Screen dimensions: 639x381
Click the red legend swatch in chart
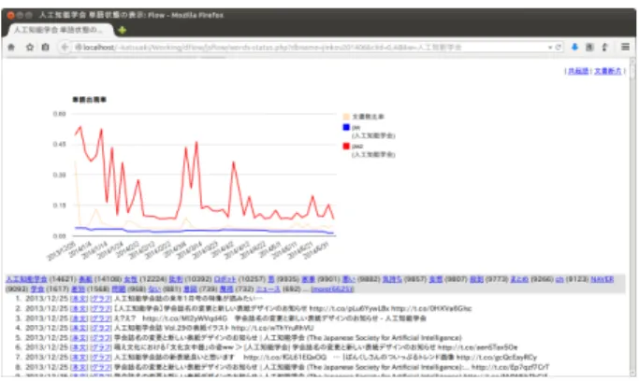point(346,146)
